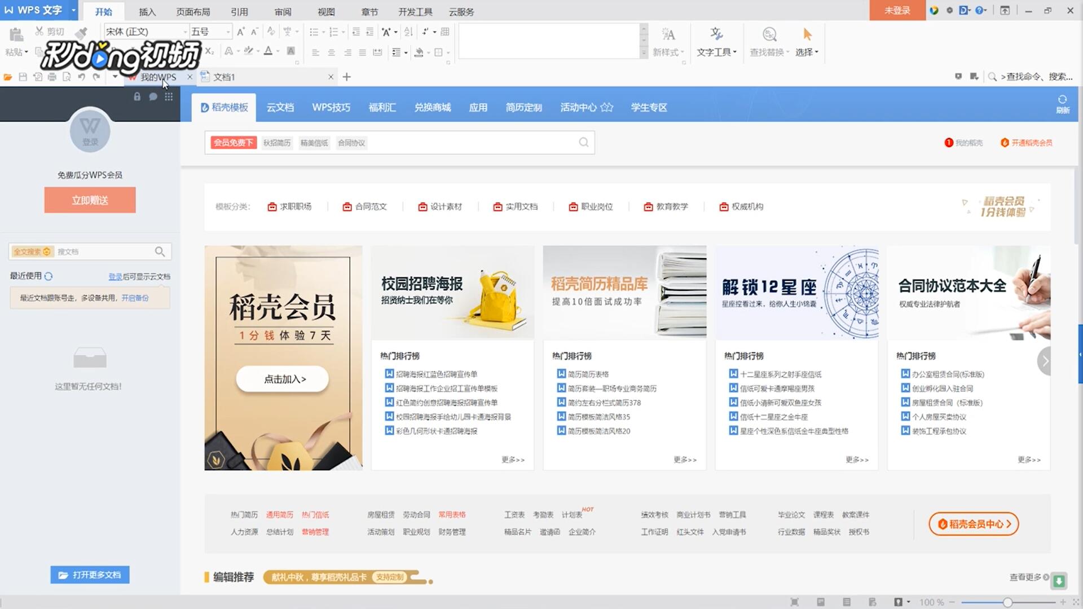The height and width of the screenshot is (609, 1083).
Task: Click the numbered list icon
Action: [333, 32]
